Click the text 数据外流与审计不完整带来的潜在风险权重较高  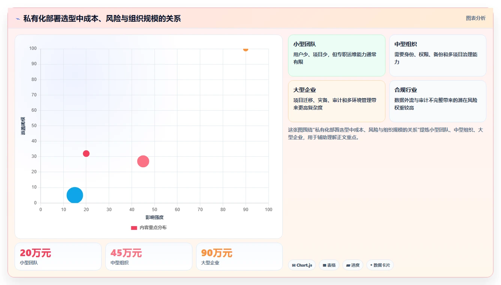click(436, 104)
